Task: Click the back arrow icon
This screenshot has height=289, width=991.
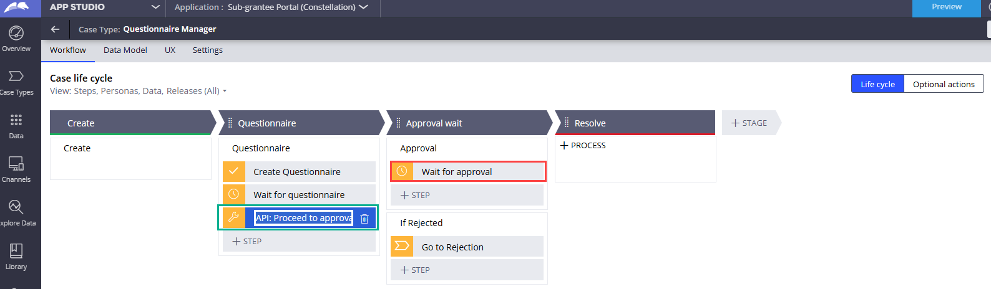Action: coord(56,29)
